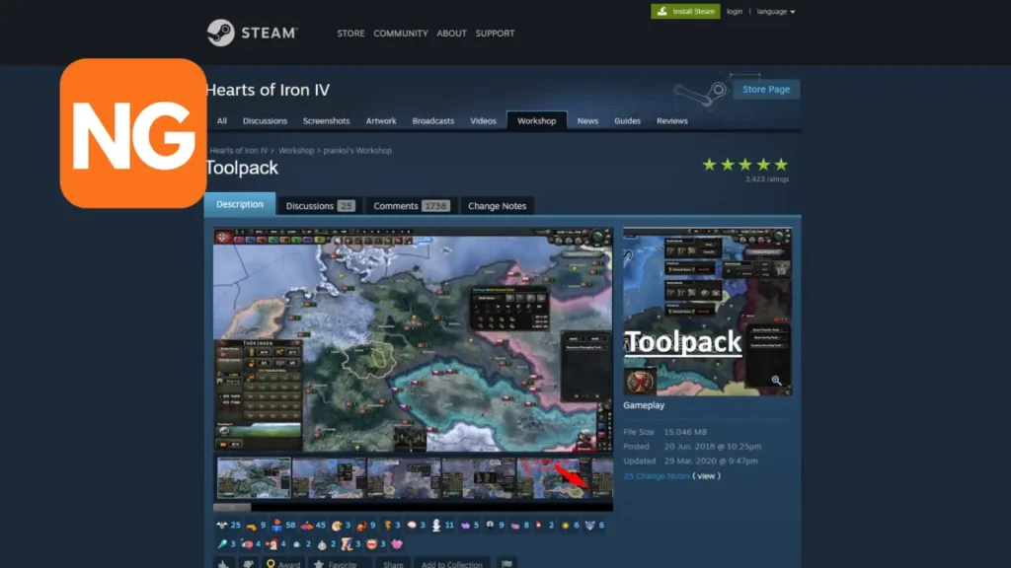Click the orange pistol award showing 9
1011x568 pixels.
coord(252,526)
